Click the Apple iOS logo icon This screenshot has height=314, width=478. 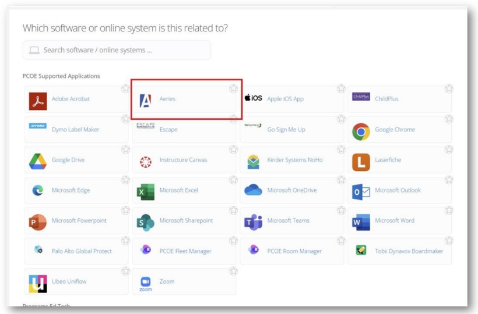[x=254, y=98]
